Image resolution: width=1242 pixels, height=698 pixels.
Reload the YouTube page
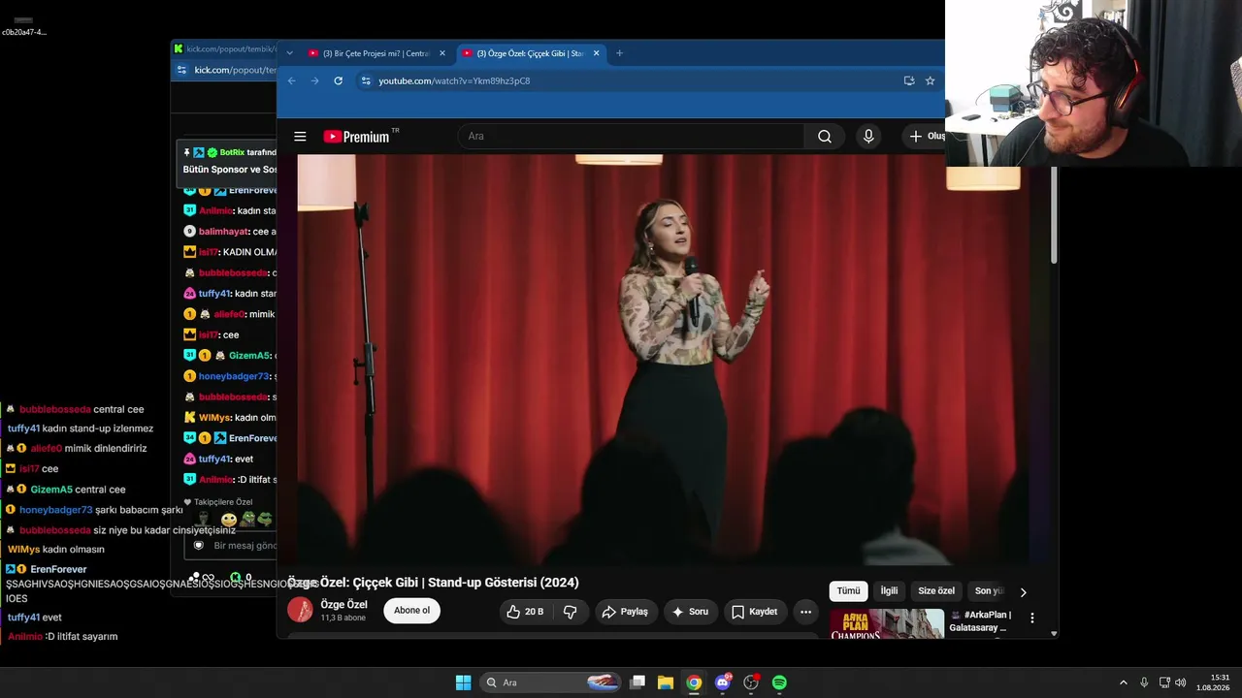point(338,80)
